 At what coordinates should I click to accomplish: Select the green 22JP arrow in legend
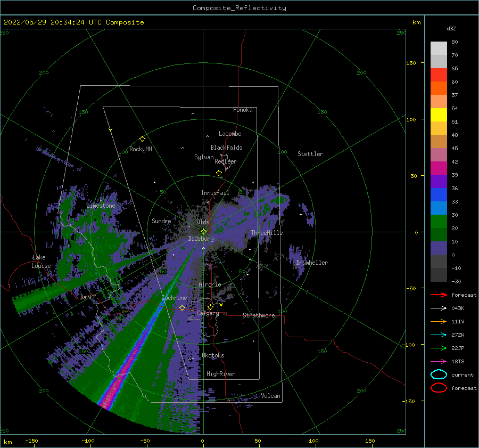click(x=439, y=348)
